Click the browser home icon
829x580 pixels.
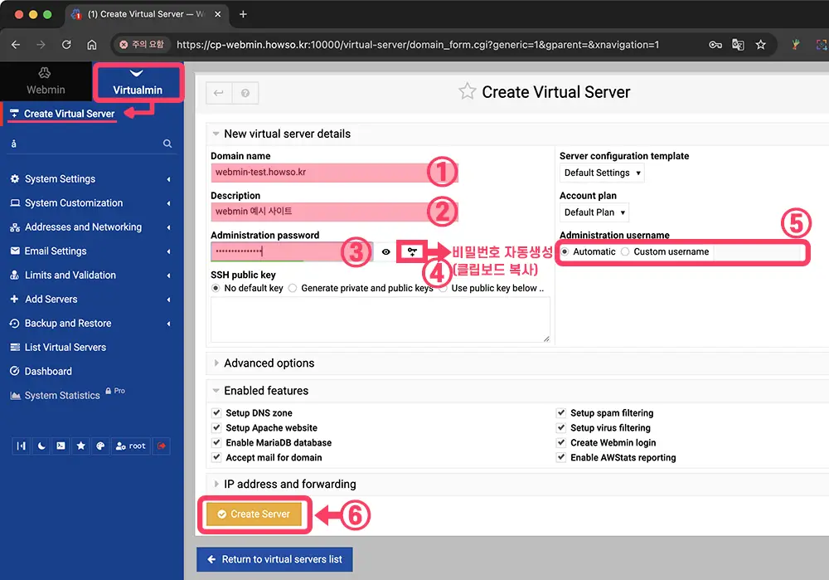(91, 45)
